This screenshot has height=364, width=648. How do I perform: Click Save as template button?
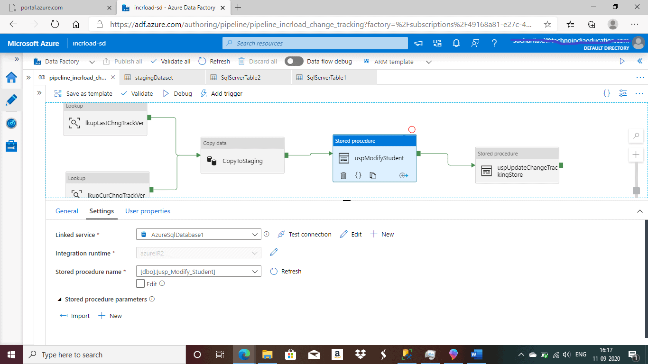pyautogui.click(x=83, y=93)
